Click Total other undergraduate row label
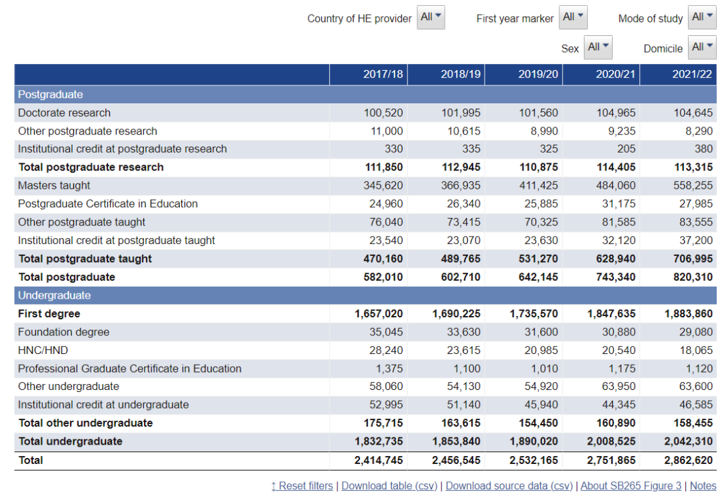Viewport: 720px width, 496px height. coord(85,423)
